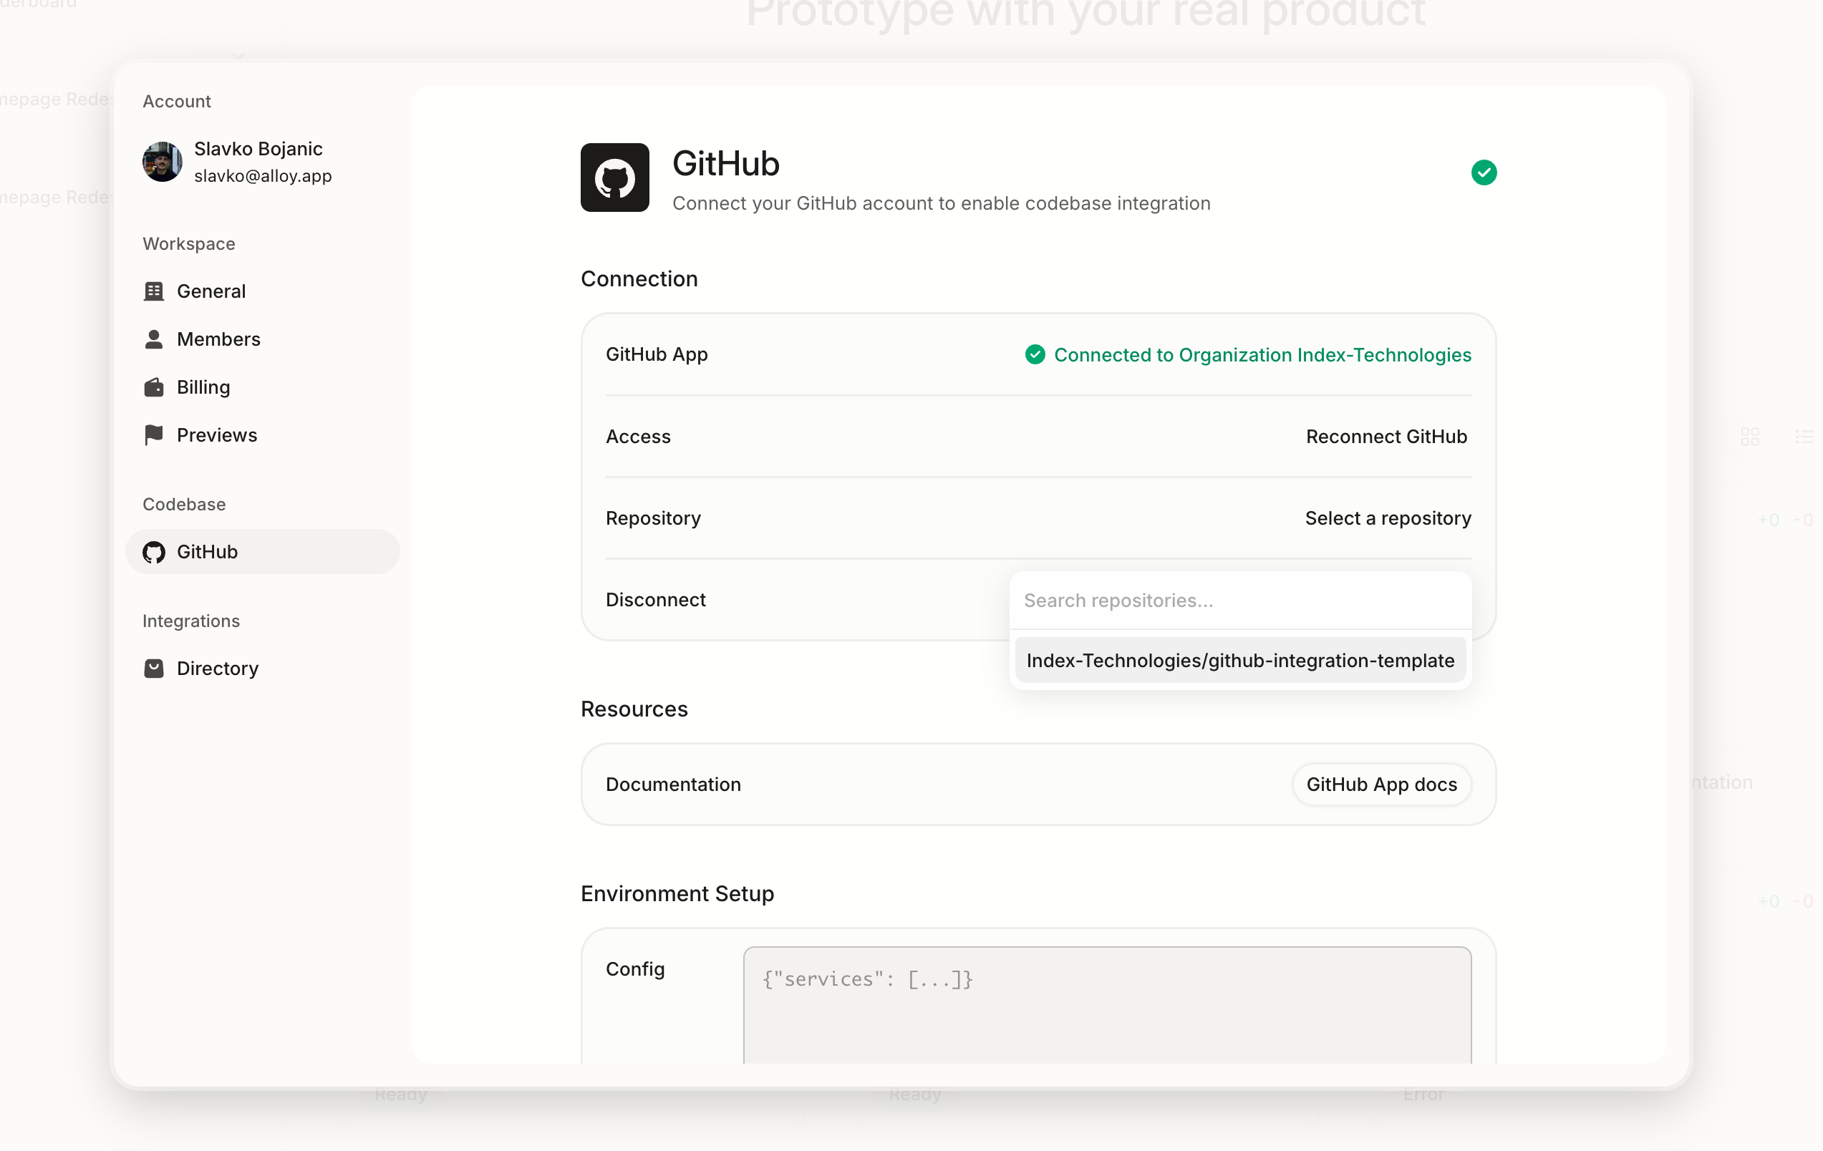Click the green checkmark beside the GitHub heading
Image resolution: width=1823 pixels, height=1151 pixels.
(1484, 173)
